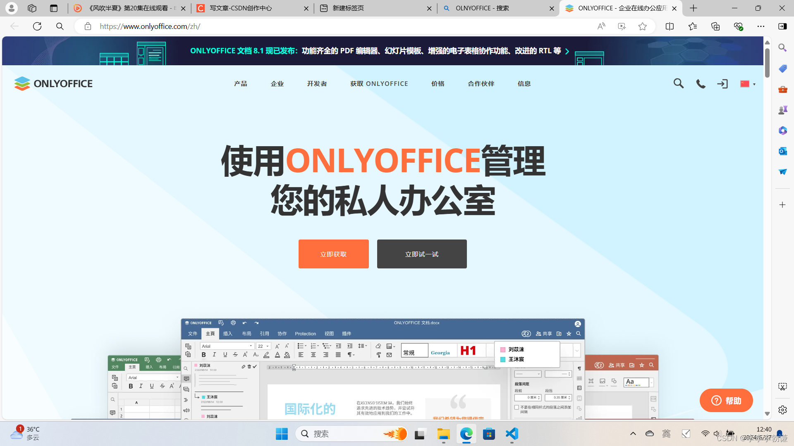The image size is (794, 446).
Task: Open the 获取 ONLYOFFICE menu
Action: [379, 83]
